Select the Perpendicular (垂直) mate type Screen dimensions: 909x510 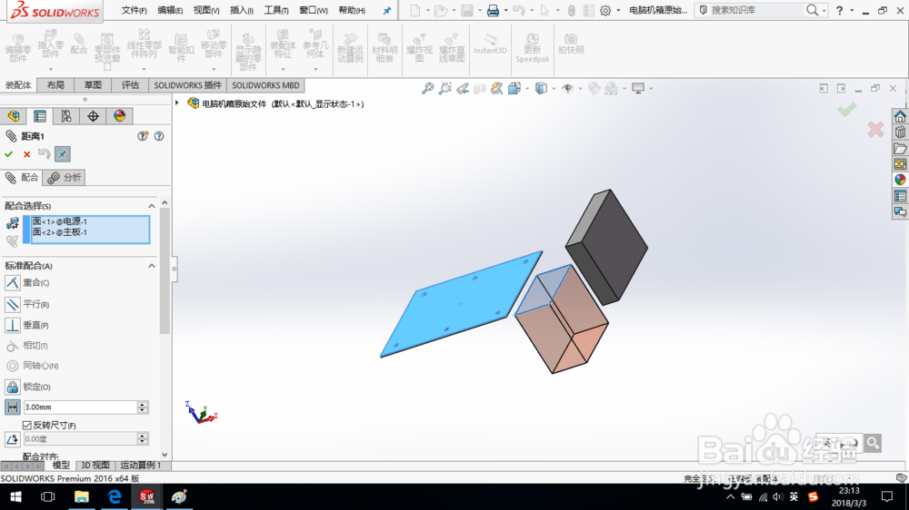tap(26, 326)
